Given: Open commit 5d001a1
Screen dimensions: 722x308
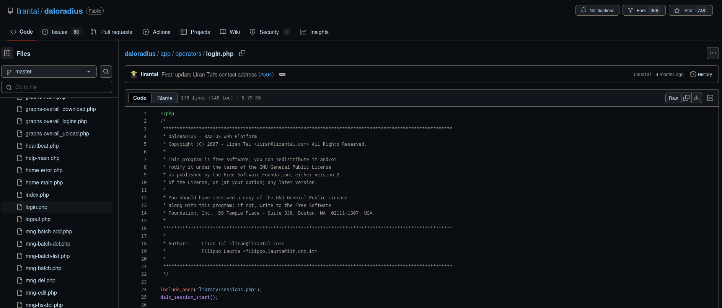Looking at the screenshot, I should tap(643, 75).
